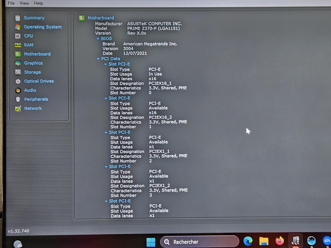Click the Graphics monitor icon
This screenshot has height=248, width=331.
(18, 63)
